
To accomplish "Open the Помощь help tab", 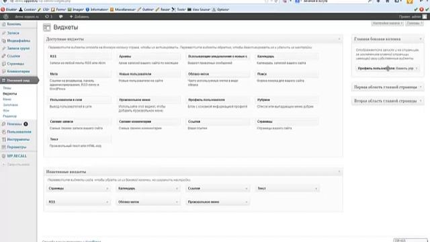I will tap(415, 24).
